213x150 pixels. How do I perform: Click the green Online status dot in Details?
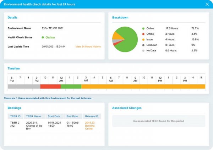(x=43, y=37)
